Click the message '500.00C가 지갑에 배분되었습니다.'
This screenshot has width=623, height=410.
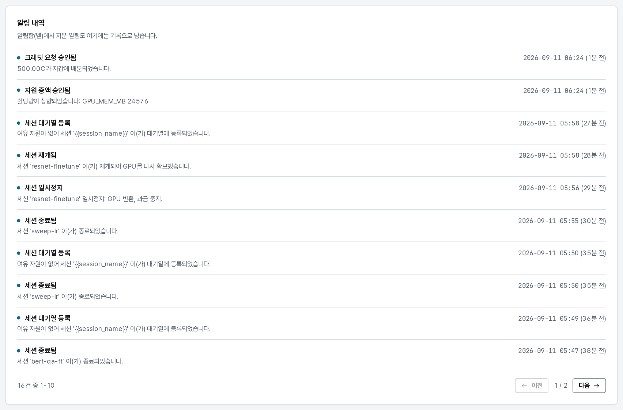click(x=64, y=69)
